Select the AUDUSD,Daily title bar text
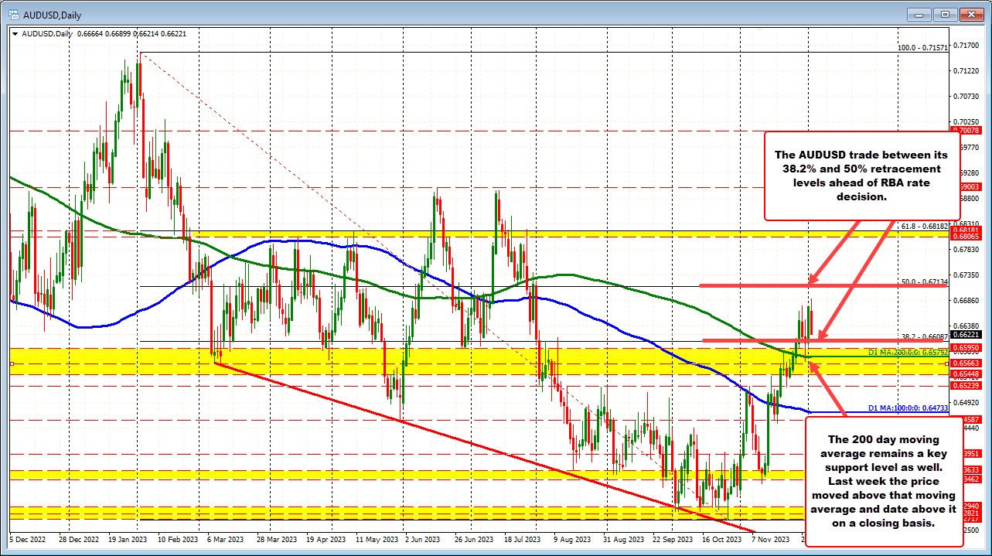The width and height of the screenshot is (992, 556). pyautogui.click(x=54, y=14)
